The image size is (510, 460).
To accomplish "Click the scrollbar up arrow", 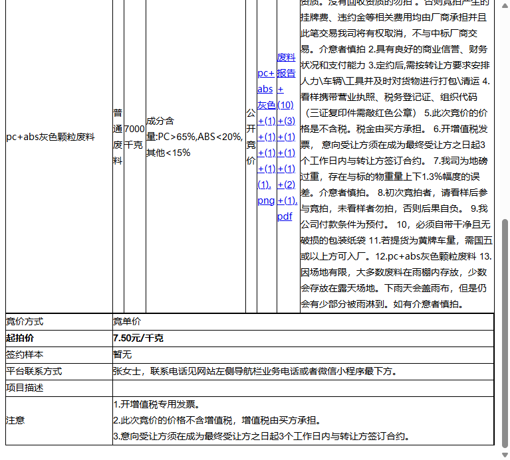I will (x=505, y=5).
